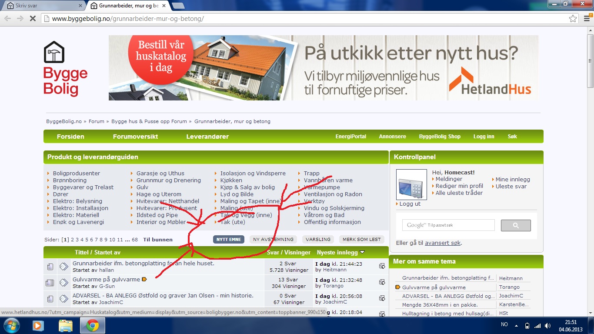Click the browser back arrow
The width and height of the screenshot is (594, 334).
point(8,19)
